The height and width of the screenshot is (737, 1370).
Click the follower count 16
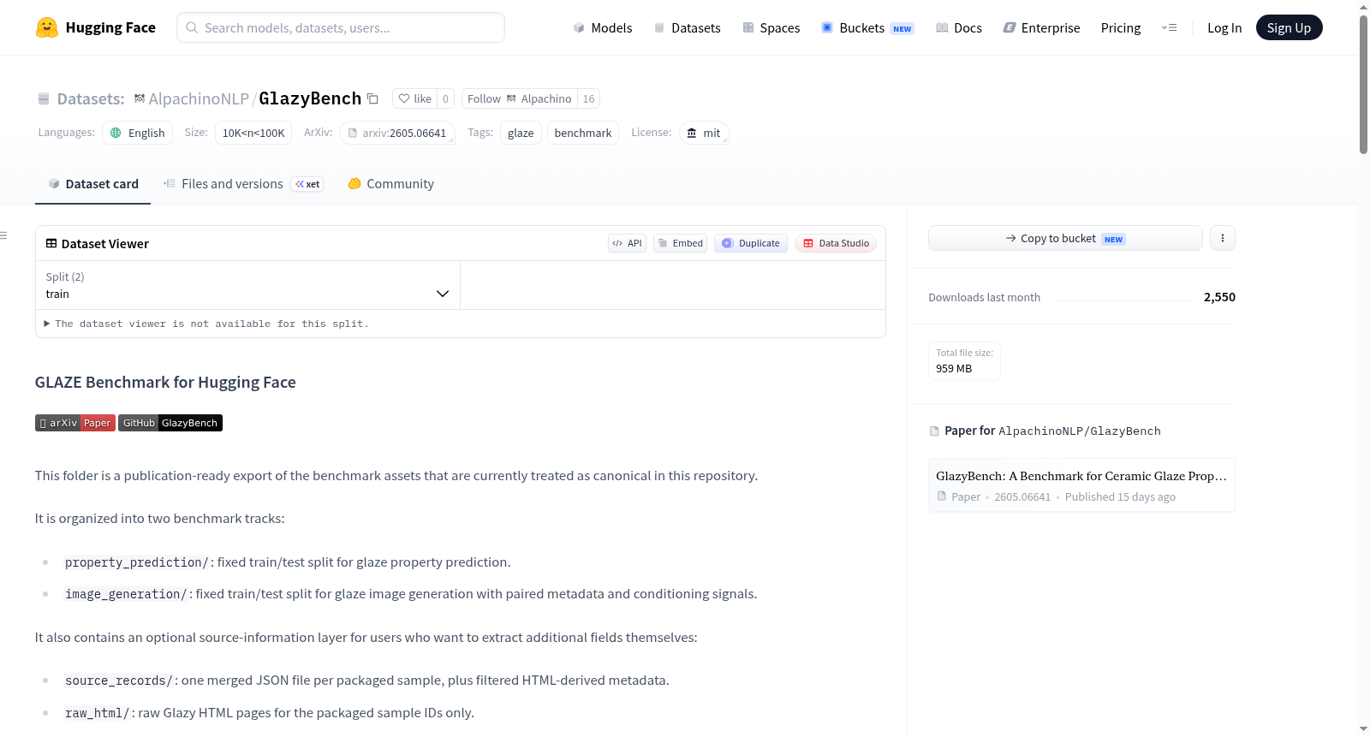tap(588, 98)
